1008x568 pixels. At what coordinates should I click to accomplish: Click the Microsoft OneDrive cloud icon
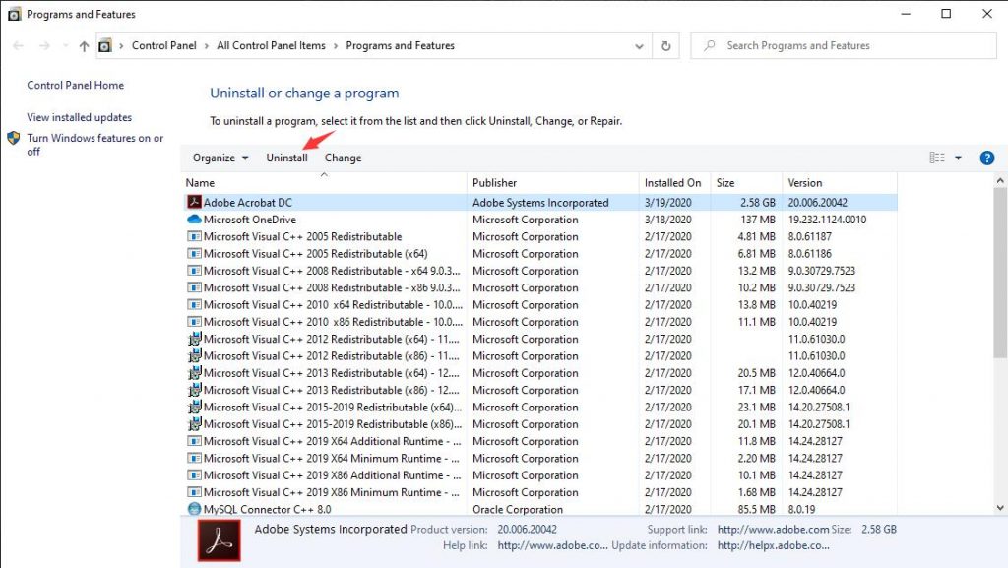(194, 220)
